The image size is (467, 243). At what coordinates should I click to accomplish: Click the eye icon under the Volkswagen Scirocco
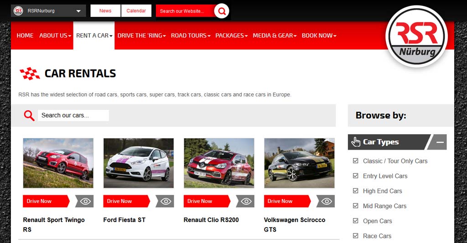point(326,201)
